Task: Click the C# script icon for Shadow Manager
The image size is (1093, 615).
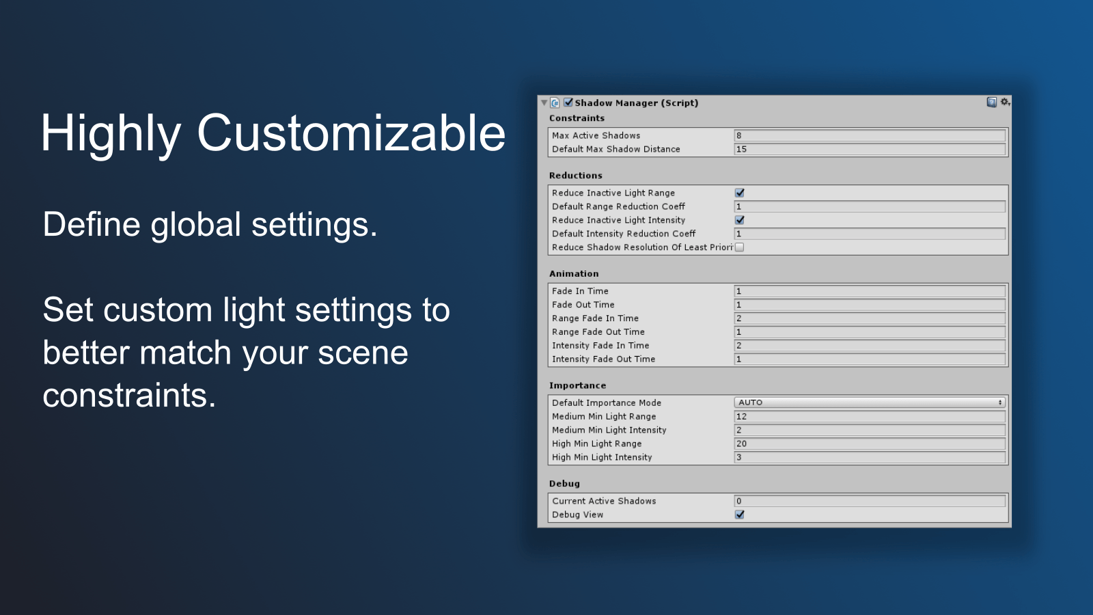Action: coord(555,103)
